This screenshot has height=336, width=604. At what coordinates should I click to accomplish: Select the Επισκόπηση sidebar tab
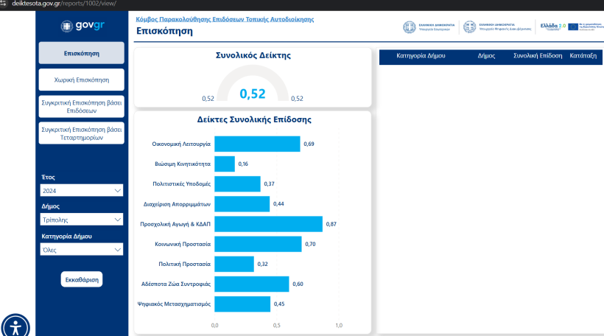[81, 53]
